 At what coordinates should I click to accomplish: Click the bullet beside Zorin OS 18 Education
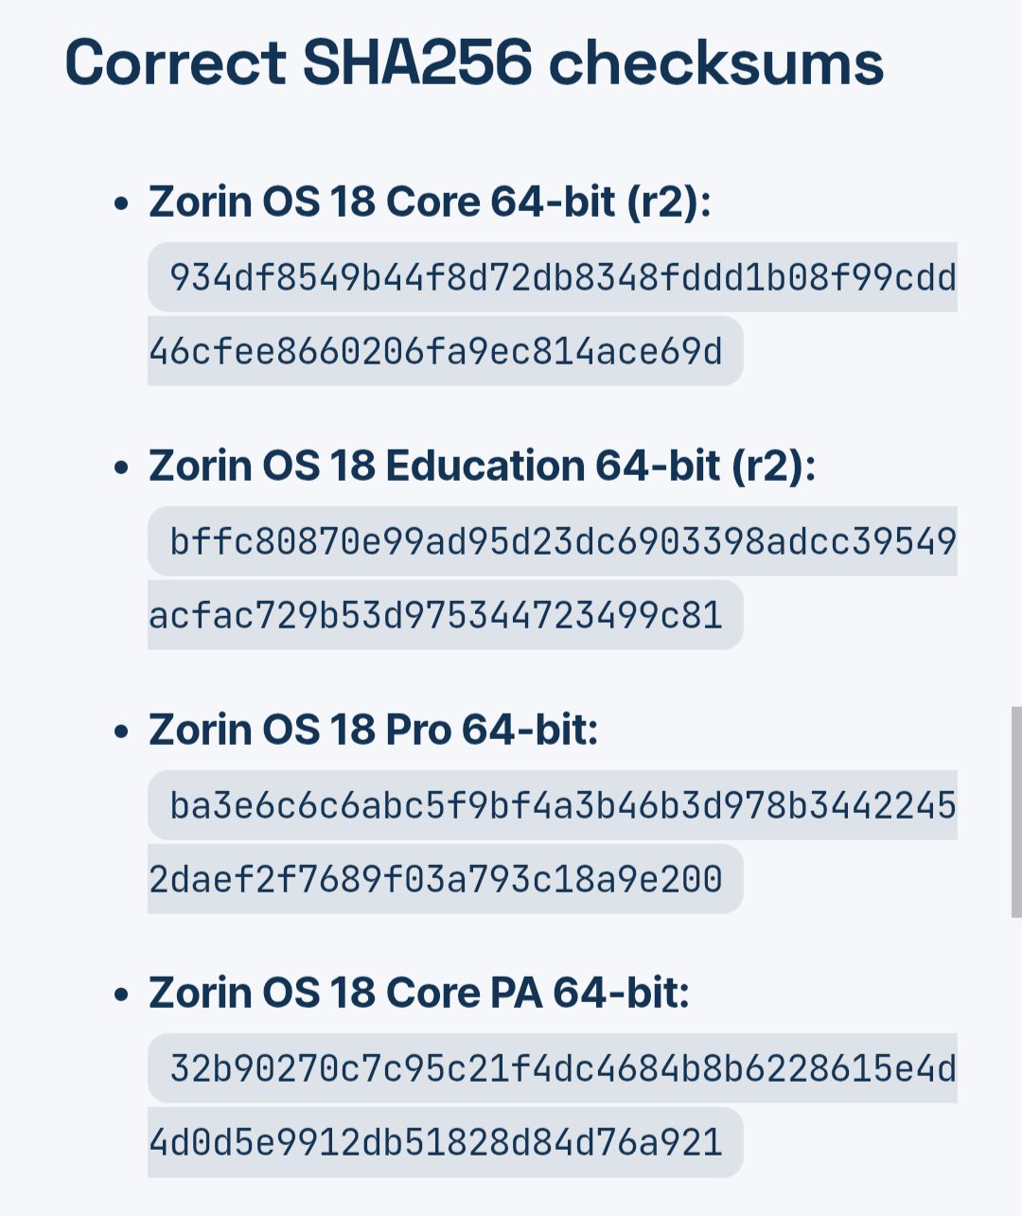pos(120,467)
